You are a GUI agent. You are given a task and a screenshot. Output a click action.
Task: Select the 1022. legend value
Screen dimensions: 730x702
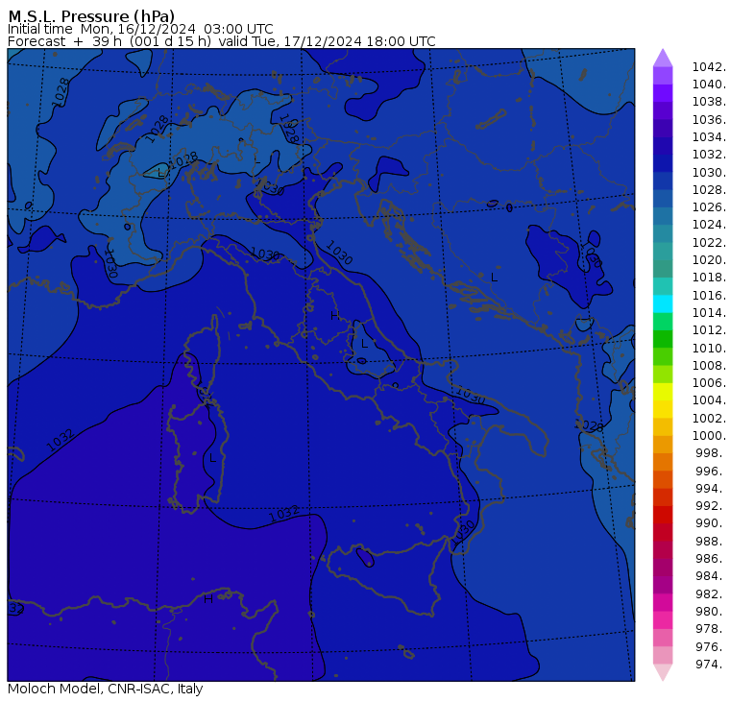[709, 243]
